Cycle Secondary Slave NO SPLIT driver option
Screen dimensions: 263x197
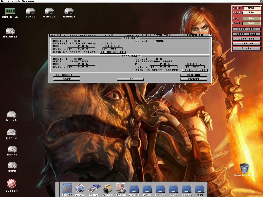[195, 70]
